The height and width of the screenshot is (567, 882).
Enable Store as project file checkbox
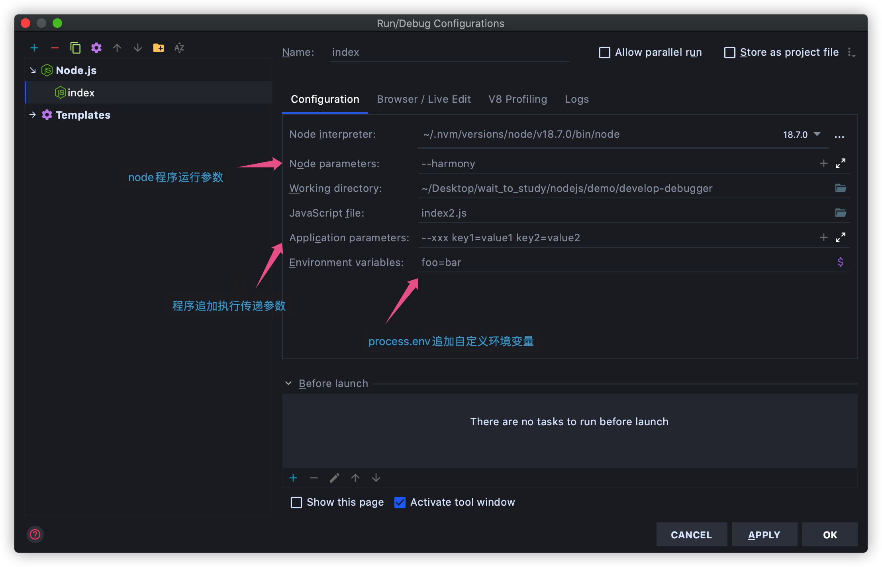tap(730, 51)
